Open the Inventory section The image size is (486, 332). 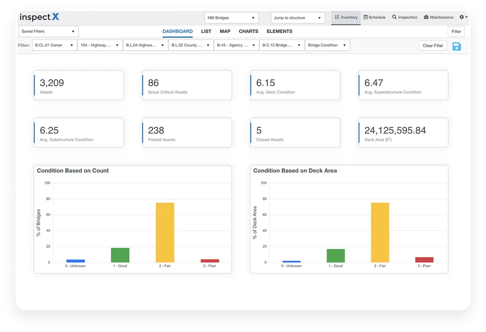coord(346,17)
